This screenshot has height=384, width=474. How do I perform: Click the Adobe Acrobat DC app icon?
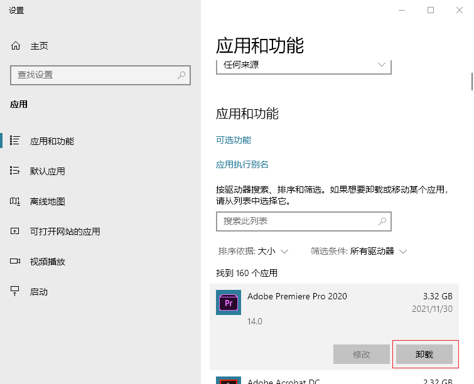(x=229, y=380)
